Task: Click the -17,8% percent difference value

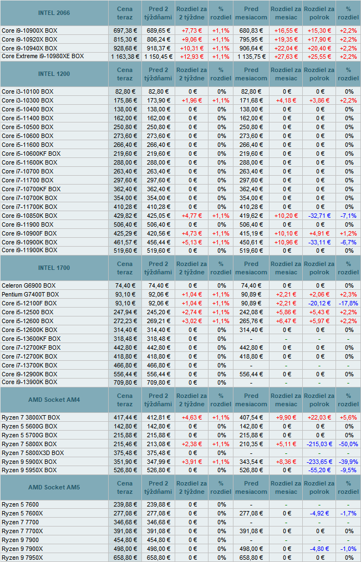Action: tap(348, 304)
